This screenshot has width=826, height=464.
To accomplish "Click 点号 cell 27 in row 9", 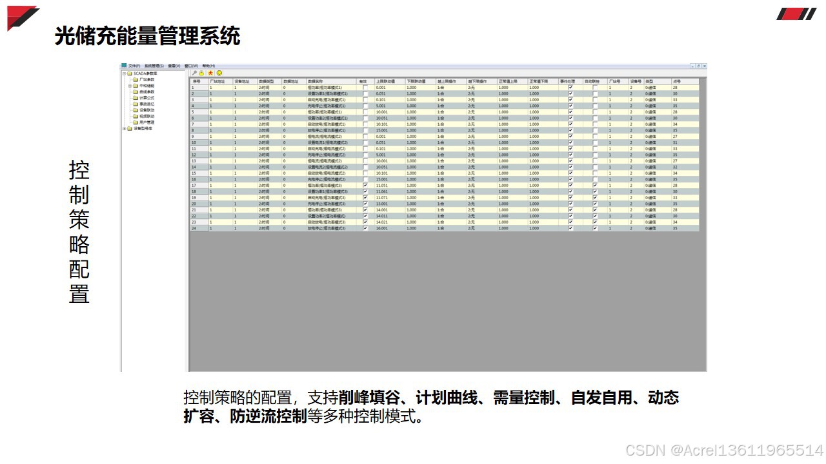I will (685, 137).
